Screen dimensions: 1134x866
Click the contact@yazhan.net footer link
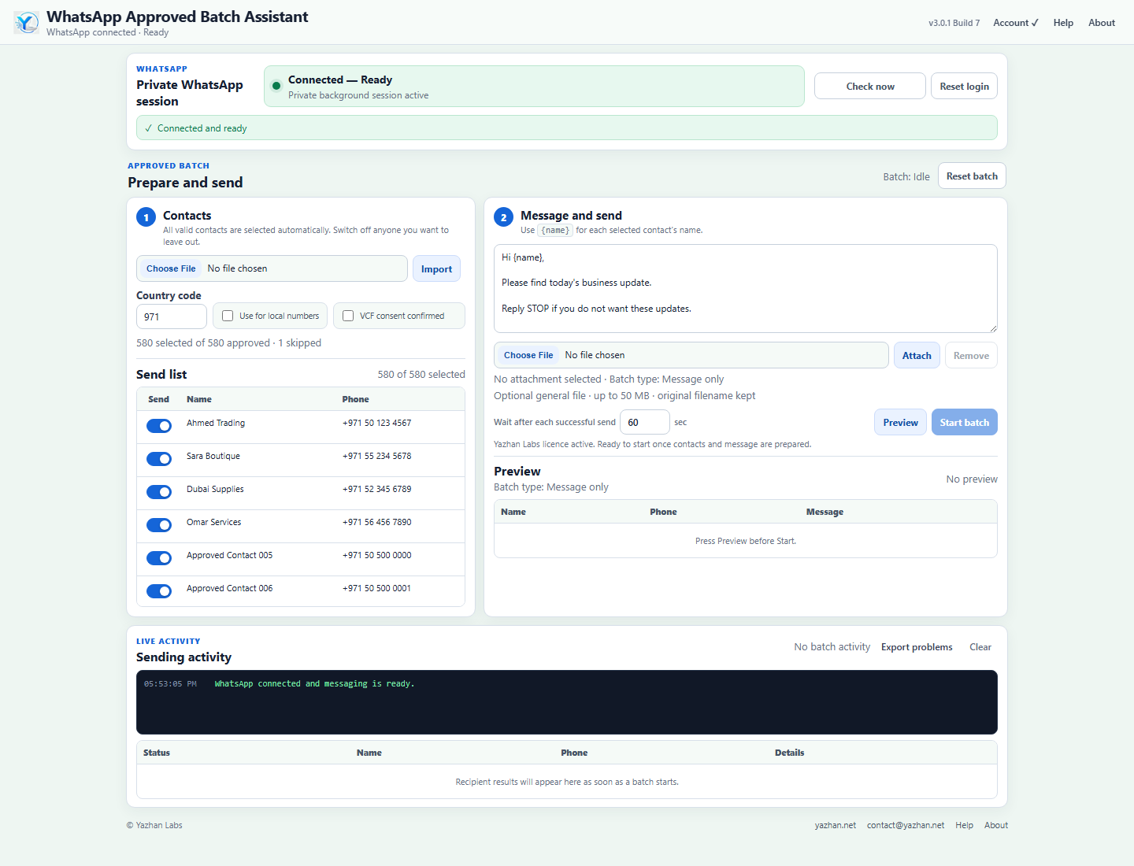click(906, 825)
